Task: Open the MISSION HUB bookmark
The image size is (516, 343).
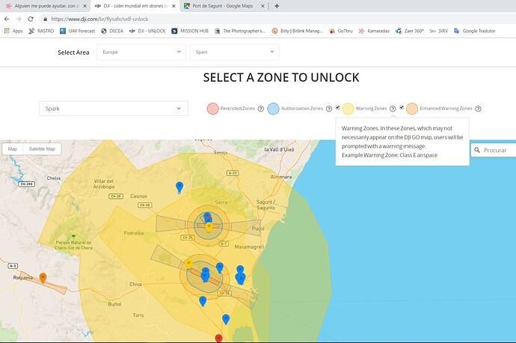Action: 190,31
